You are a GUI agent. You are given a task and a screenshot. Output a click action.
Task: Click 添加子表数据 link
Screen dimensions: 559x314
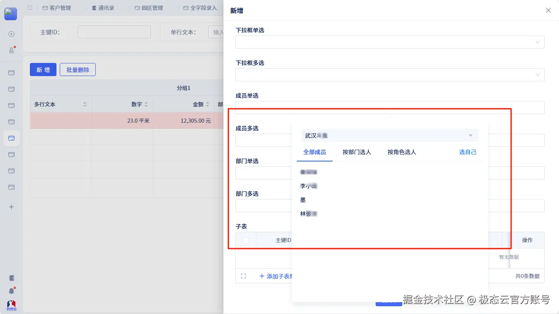tap(276, 276)
